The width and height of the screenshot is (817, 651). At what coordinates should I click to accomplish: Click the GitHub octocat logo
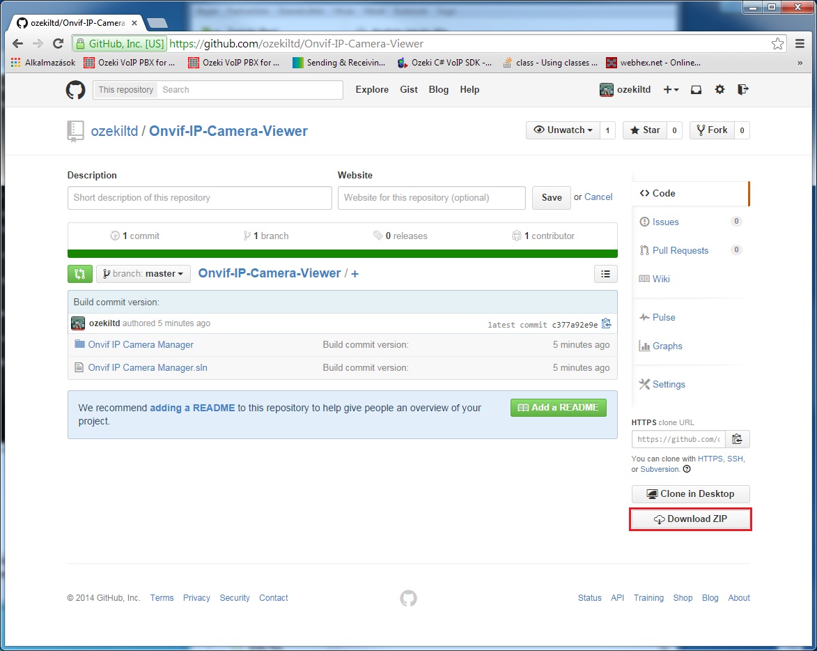tap(75, 89)
